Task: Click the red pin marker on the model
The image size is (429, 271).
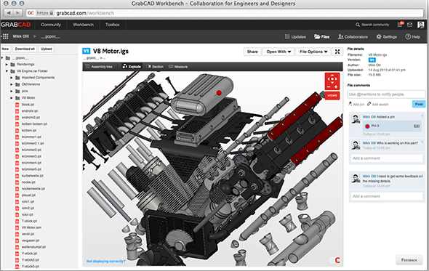Action: tap(219, 93)
